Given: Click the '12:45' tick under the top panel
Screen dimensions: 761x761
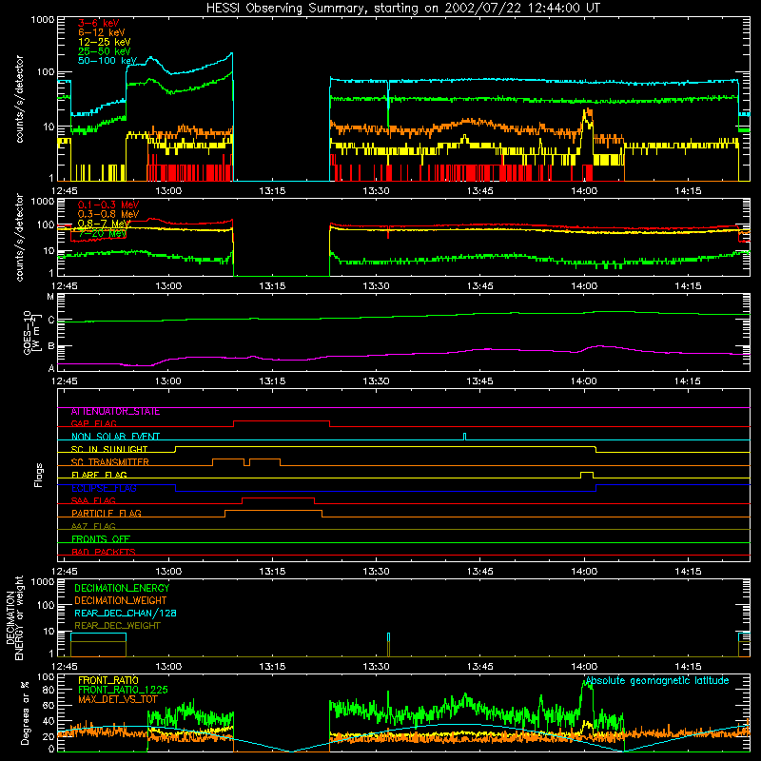Looking at the screenshot, I should pyautogui.click(x=64, y=191).
